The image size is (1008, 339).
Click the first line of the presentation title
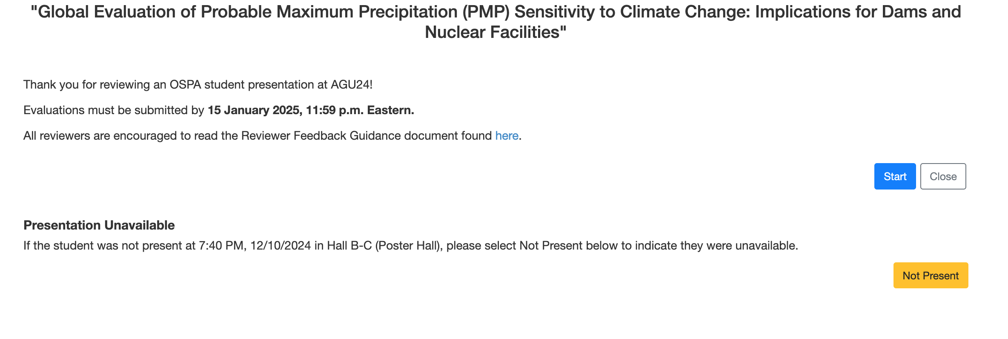pyautogui.click(x=495, y=12)
